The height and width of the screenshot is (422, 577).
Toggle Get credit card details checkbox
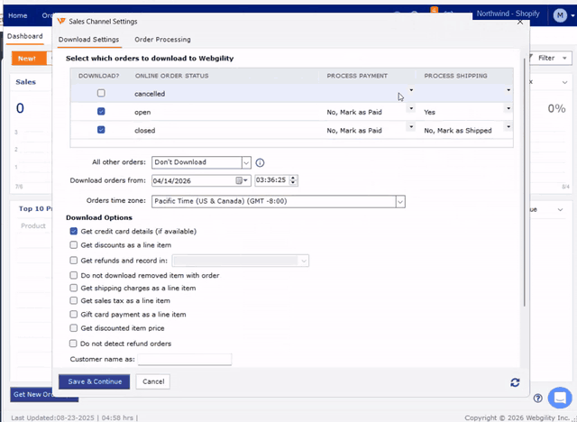coord(74,231)
